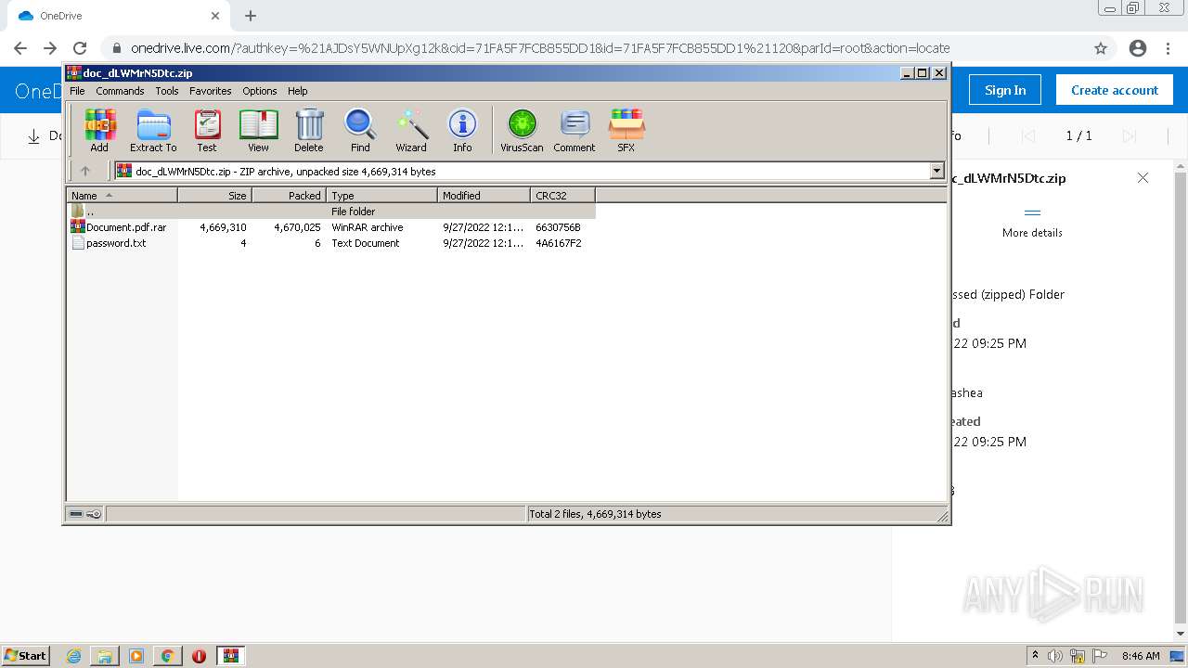This screenshot has width=1188, height=668.
Task: Launch the Wizard tool
Action: [411, 130]
